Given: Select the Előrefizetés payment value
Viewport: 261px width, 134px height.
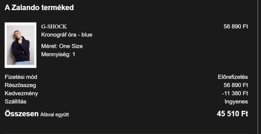Looking at the screenshot, I should [233, 77].
